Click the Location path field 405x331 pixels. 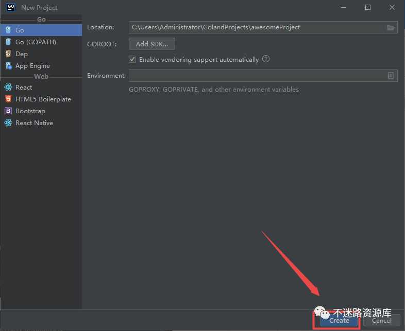[x=263, y=27]
